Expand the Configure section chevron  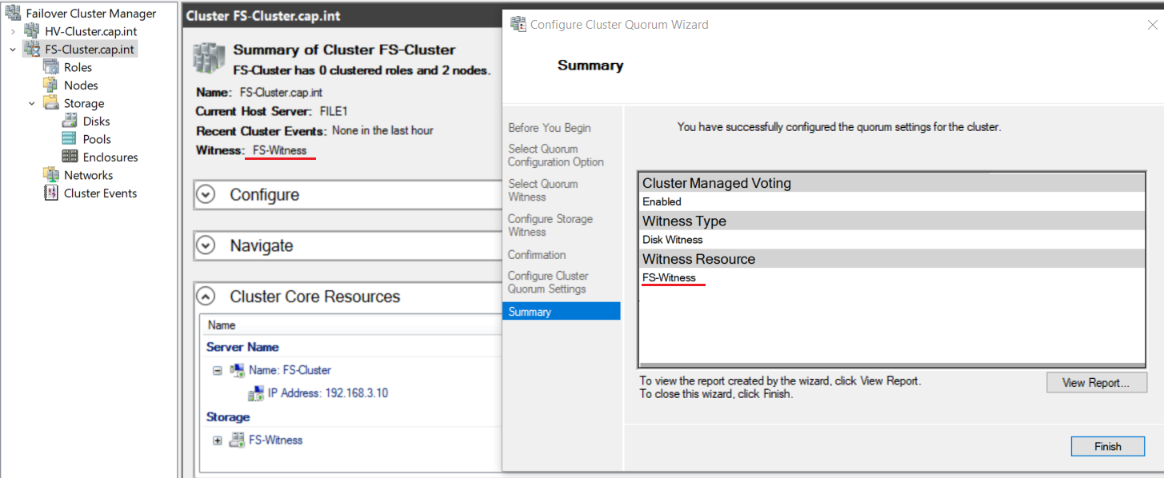point(206,194)
